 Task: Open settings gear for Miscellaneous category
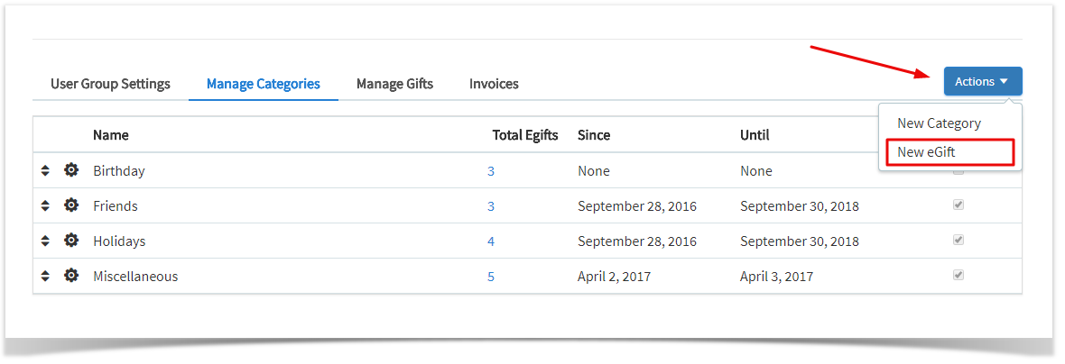click(71, 276)
